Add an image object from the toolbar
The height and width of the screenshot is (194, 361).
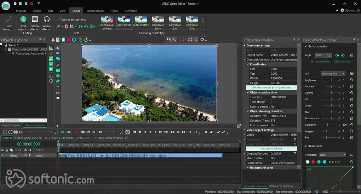point(51,58)
